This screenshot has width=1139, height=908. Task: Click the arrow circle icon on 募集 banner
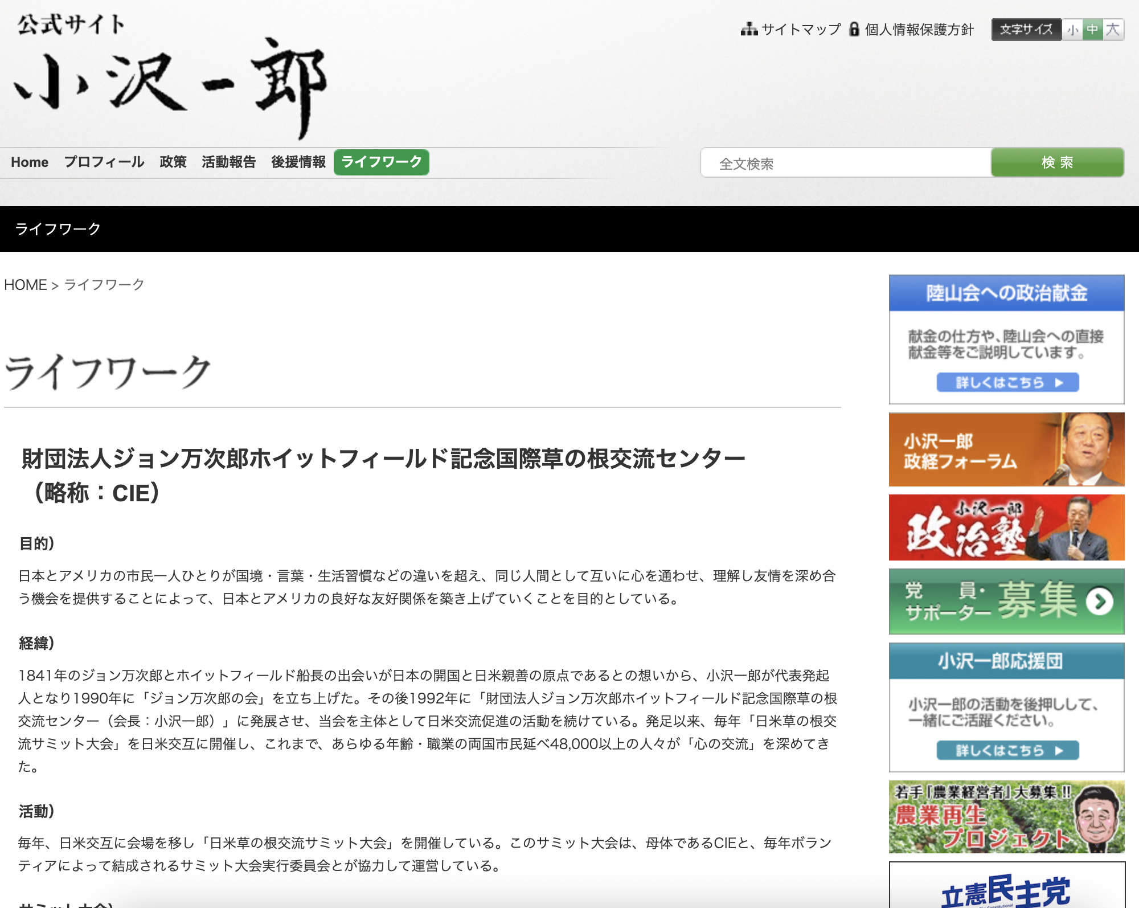point(1100,602)
